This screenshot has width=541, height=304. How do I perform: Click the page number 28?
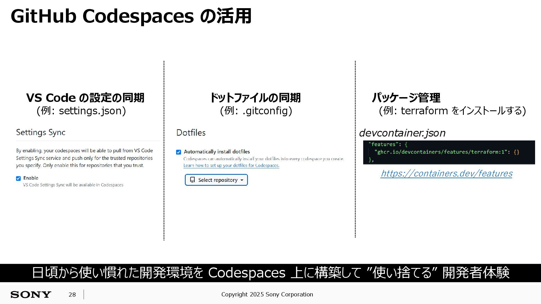(x=72, y=295)
